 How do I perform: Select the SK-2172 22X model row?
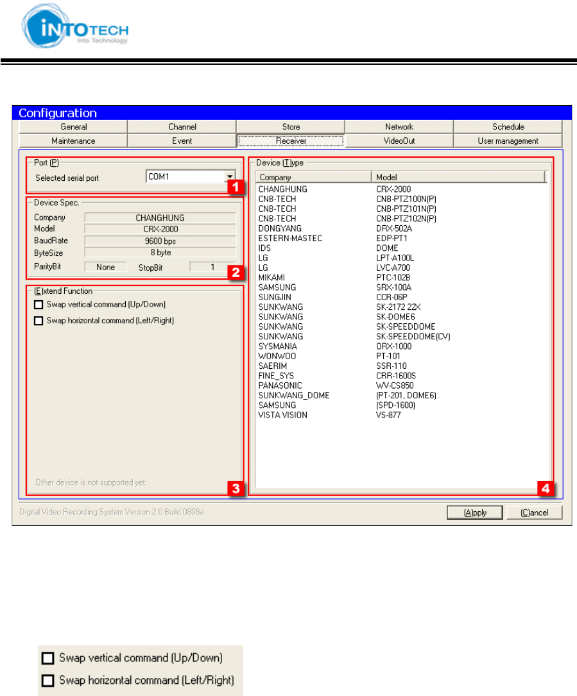click(402, 307)
